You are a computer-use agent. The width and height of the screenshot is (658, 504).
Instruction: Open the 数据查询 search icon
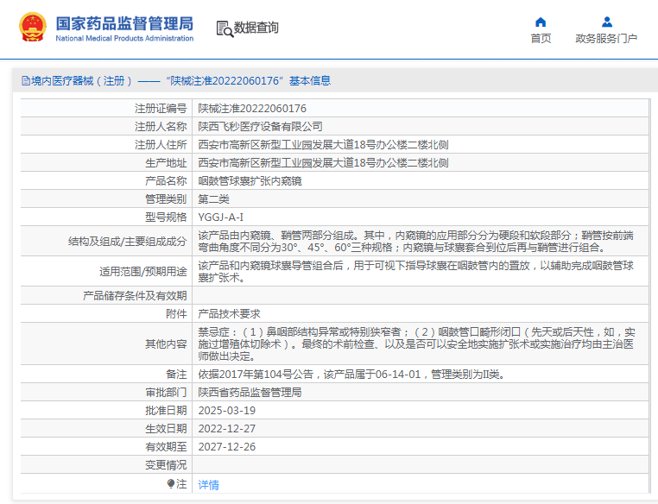[x=225, y=29]
